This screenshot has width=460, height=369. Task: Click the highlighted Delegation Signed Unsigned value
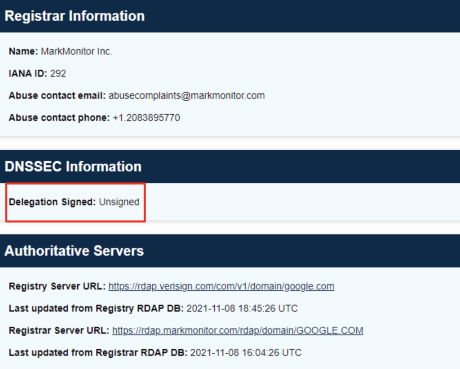120,202
